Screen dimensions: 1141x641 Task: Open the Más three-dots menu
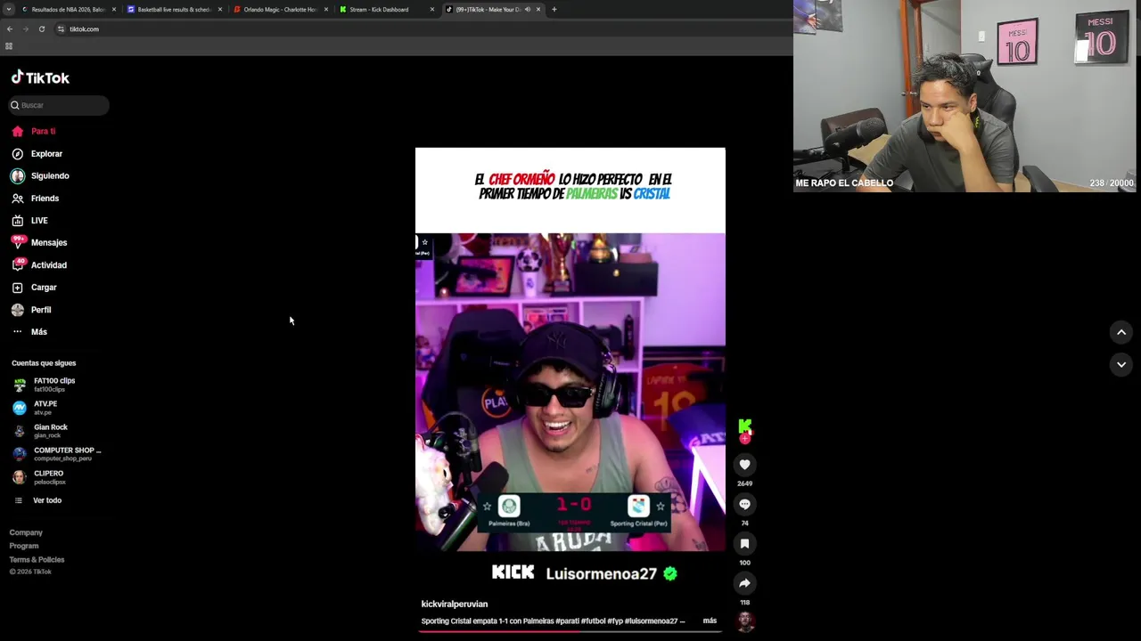[x=17, y=332]
